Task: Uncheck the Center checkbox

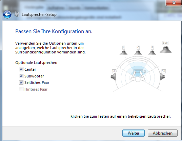Action: (x=21, y=69)
